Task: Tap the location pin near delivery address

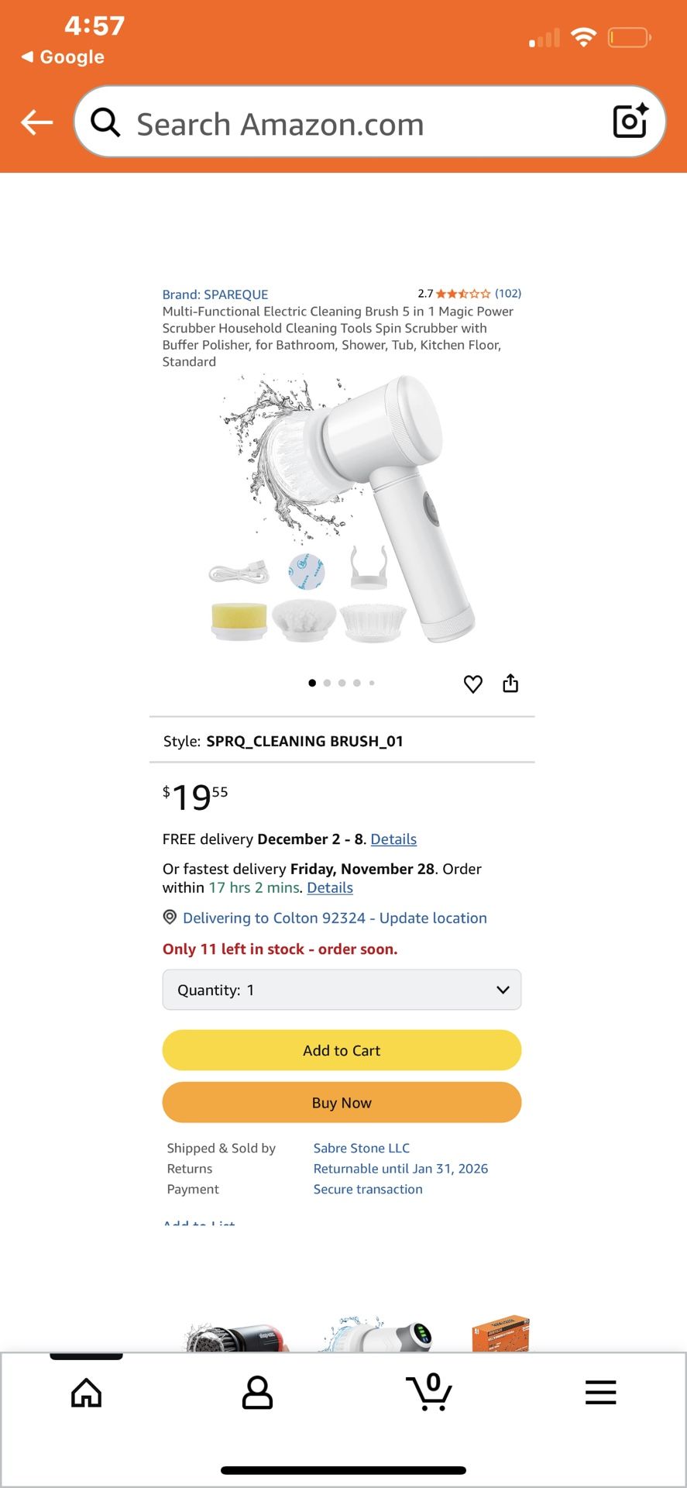Action: 169,918
